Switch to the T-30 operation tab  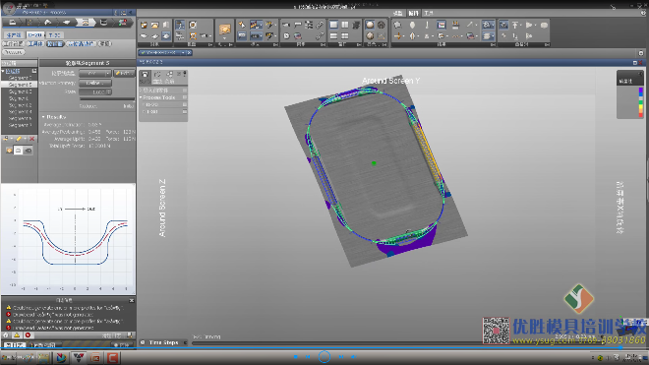(54, 35)
